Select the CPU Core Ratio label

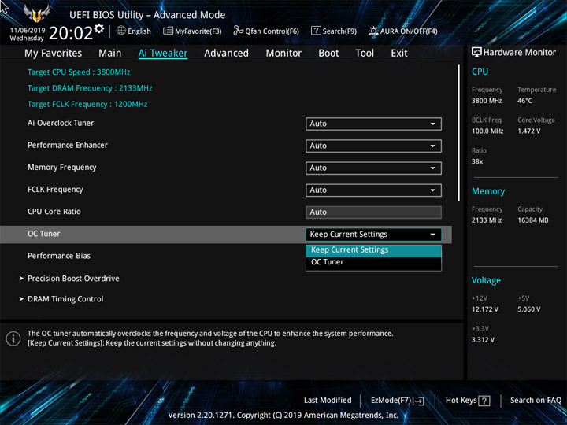click(54, 212)
